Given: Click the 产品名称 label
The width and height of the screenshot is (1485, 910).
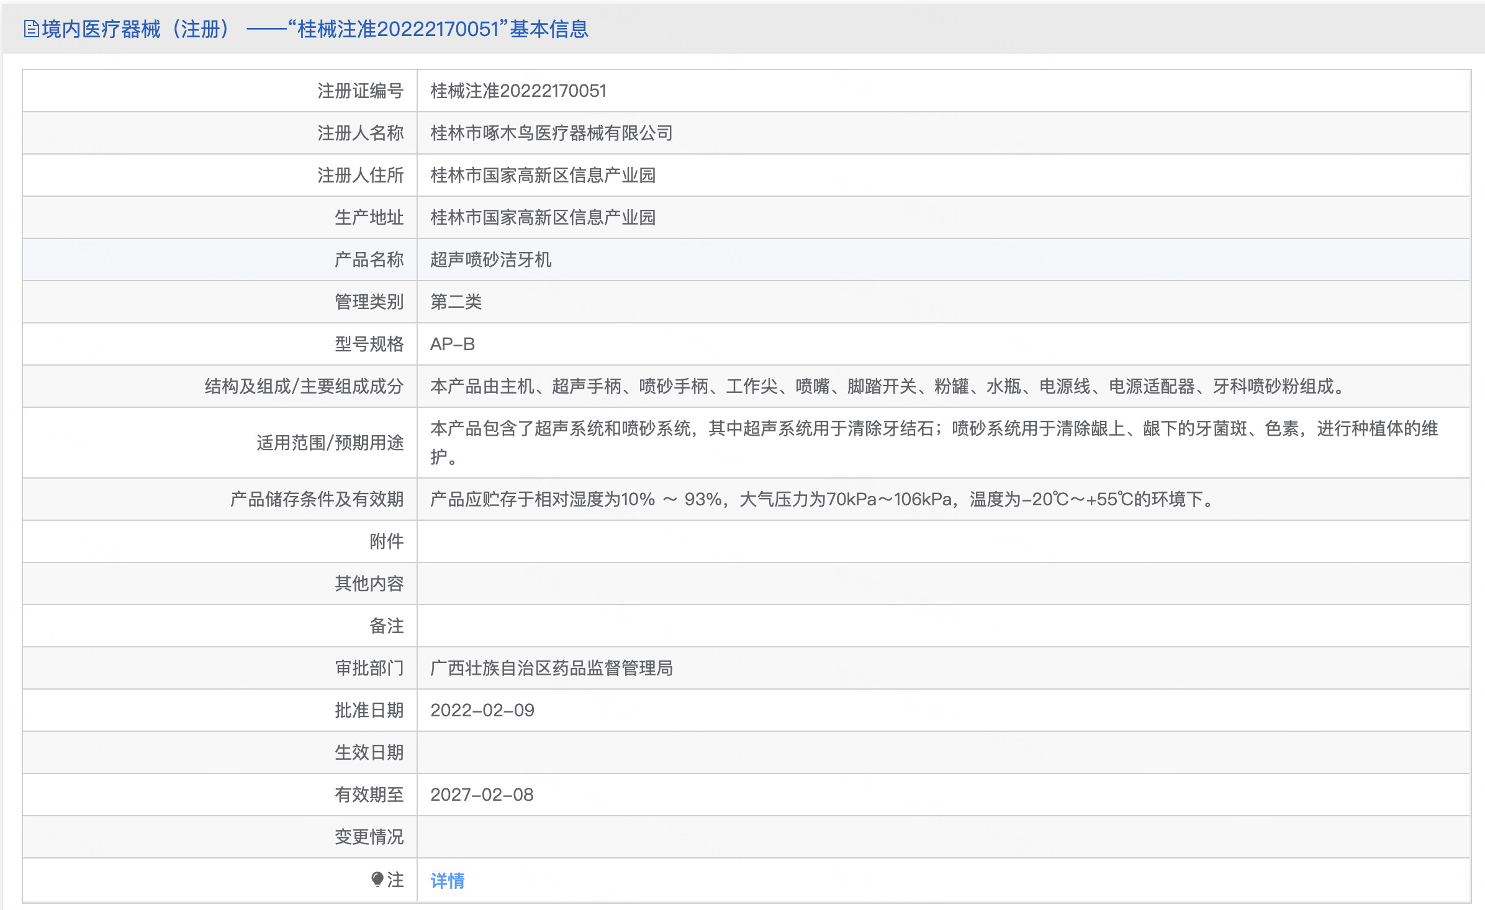Looking at the screenshot, I should tap(369, 260).
